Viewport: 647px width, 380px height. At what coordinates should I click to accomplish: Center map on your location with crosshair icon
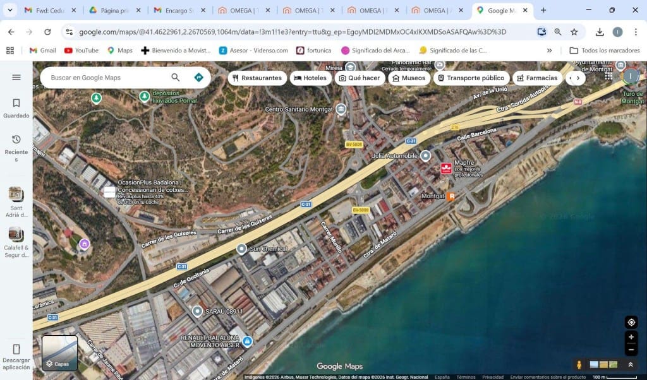pos(631,322)
